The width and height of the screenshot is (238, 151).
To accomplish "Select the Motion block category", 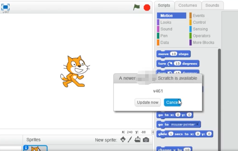I will pyautogui.click(x=172, y=16).
